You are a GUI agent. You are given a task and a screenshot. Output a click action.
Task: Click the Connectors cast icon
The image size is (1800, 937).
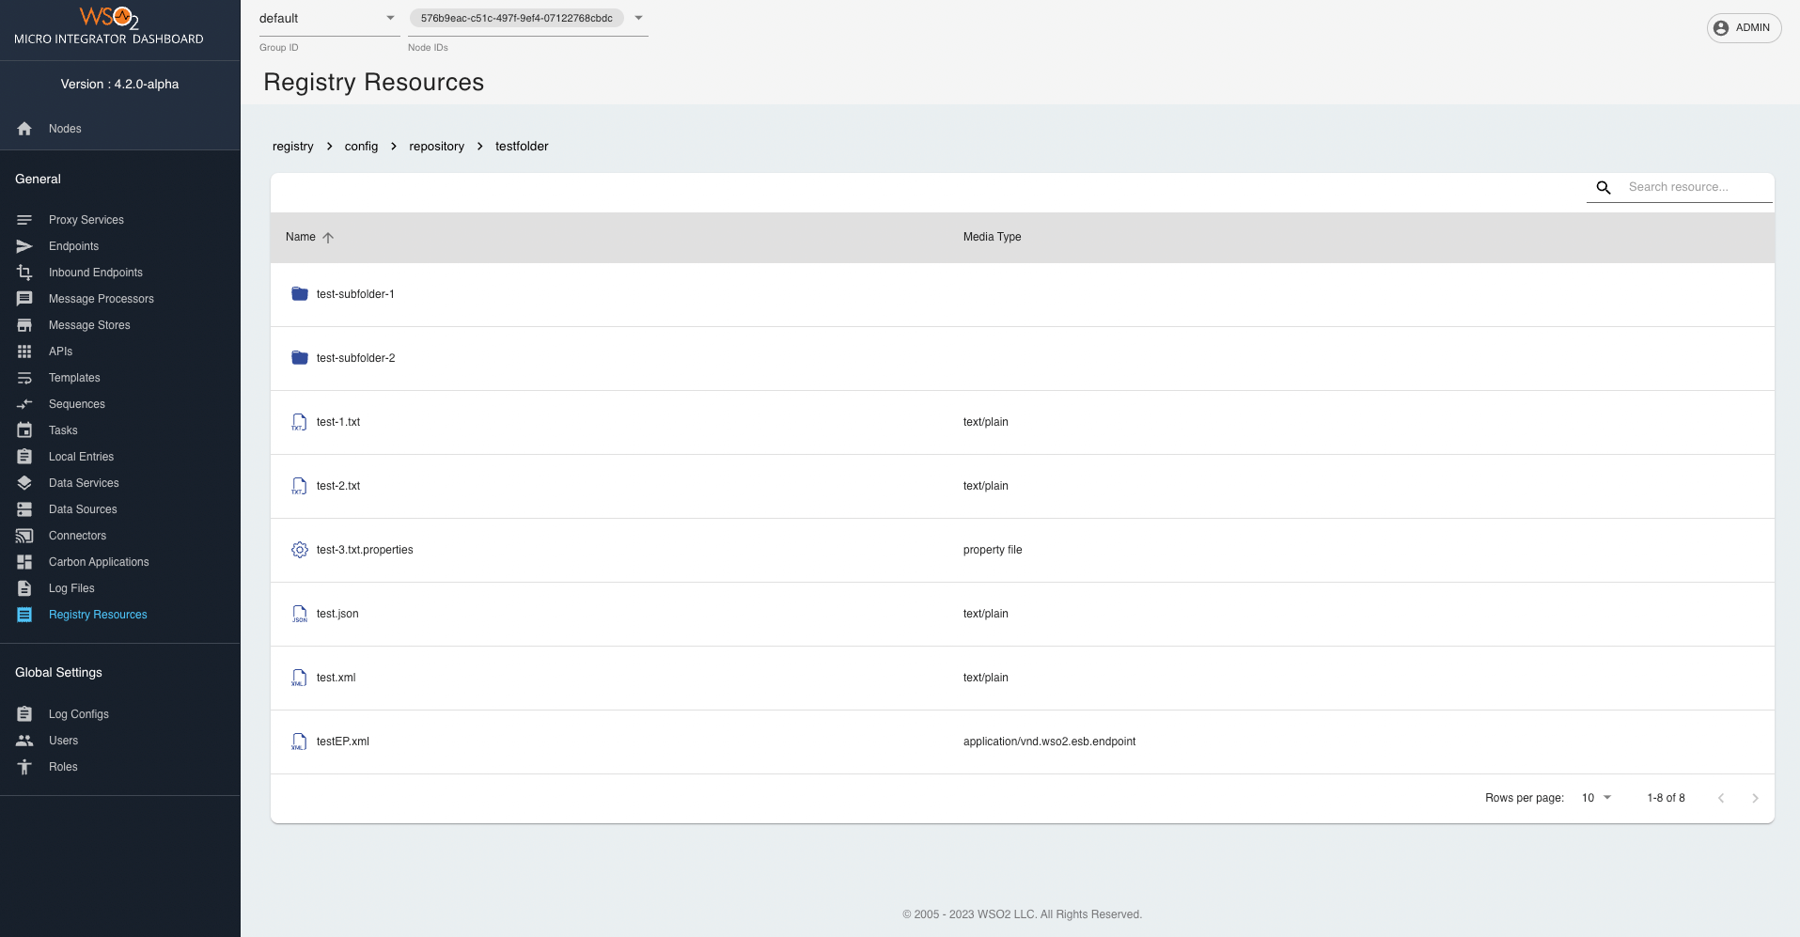click(x=24, y=536)
